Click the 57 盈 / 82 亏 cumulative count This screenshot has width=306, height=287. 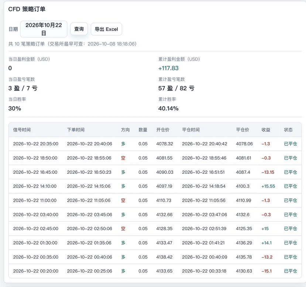[176, 88]
